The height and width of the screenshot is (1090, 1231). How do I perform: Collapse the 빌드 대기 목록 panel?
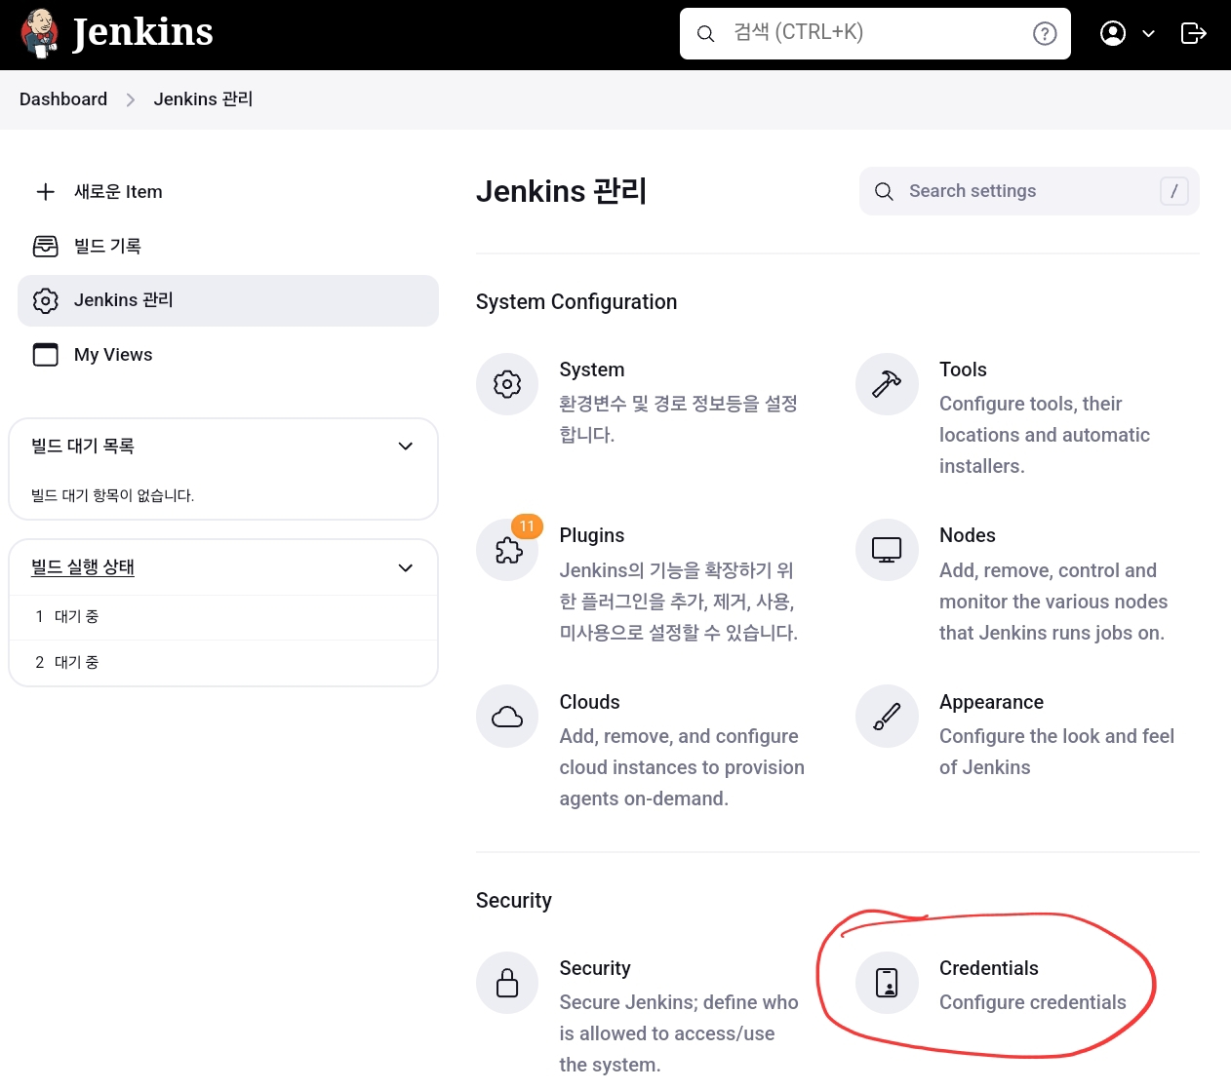[x=405, y=446]
